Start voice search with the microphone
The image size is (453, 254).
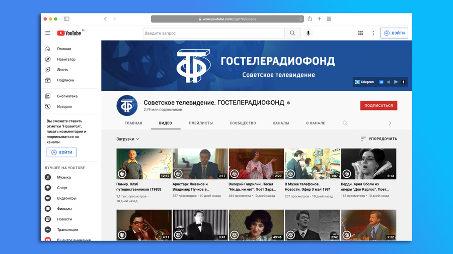pos(308,33)
